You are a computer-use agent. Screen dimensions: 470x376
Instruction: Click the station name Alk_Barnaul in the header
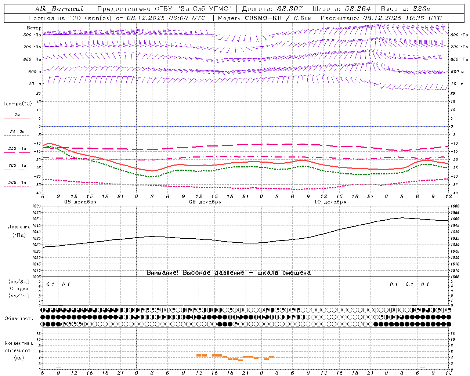click(59, 9)
